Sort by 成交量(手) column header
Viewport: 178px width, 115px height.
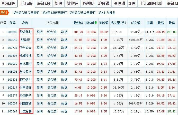[x=118, y=23]
